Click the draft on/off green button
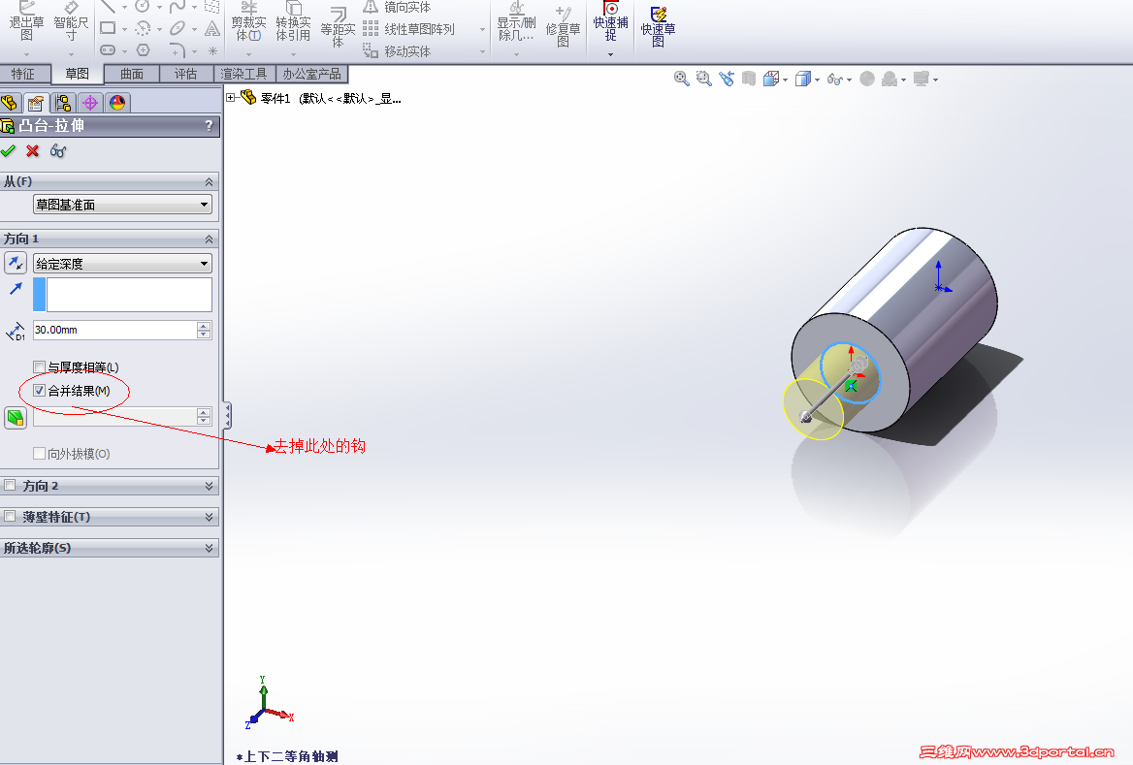1133x765 pixels. point(16,417)
